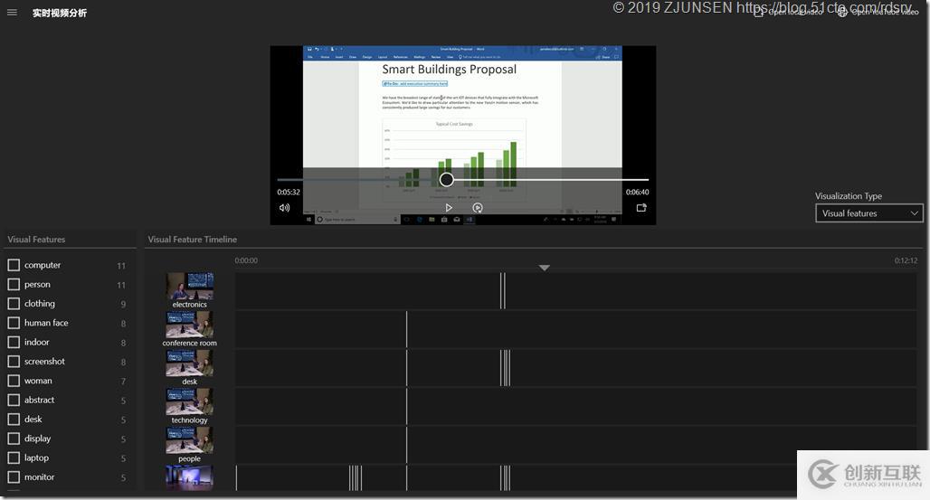Viewport: 930px width, 500px height.
Task: Click the Visualization Type label
Action: [849, 195]
